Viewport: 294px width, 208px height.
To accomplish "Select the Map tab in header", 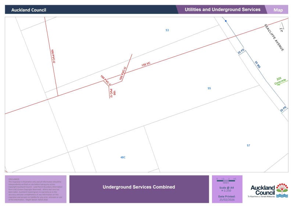I will (x=278, y=10).
